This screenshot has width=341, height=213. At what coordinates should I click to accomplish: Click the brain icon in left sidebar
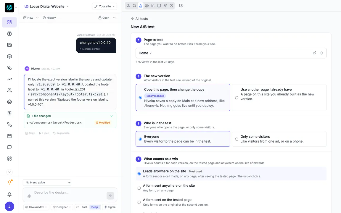click(9, 33)
